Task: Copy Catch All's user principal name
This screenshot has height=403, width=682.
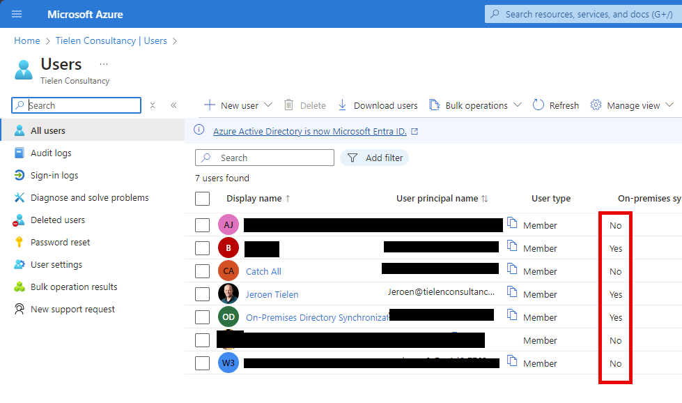Action: click(x=512, y=269)
